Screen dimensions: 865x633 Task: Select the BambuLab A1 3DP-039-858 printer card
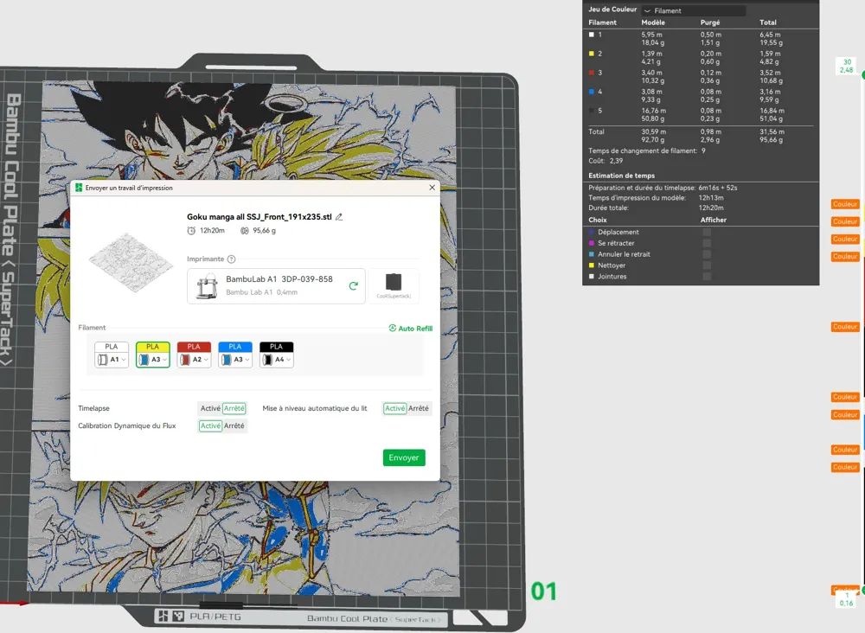[x=276, y=285]
